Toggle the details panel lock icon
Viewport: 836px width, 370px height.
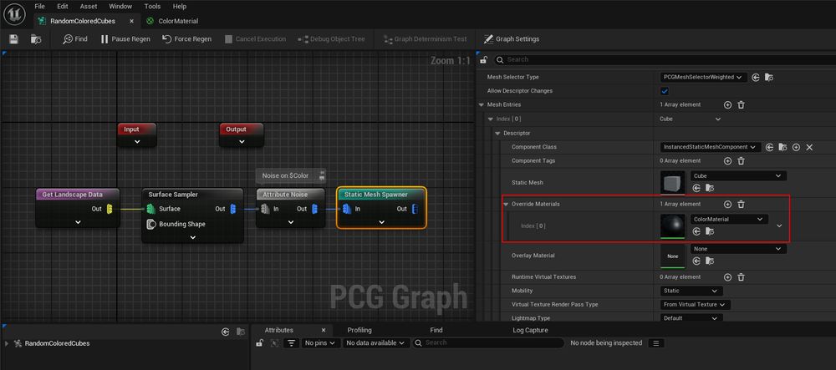point(485,59)
